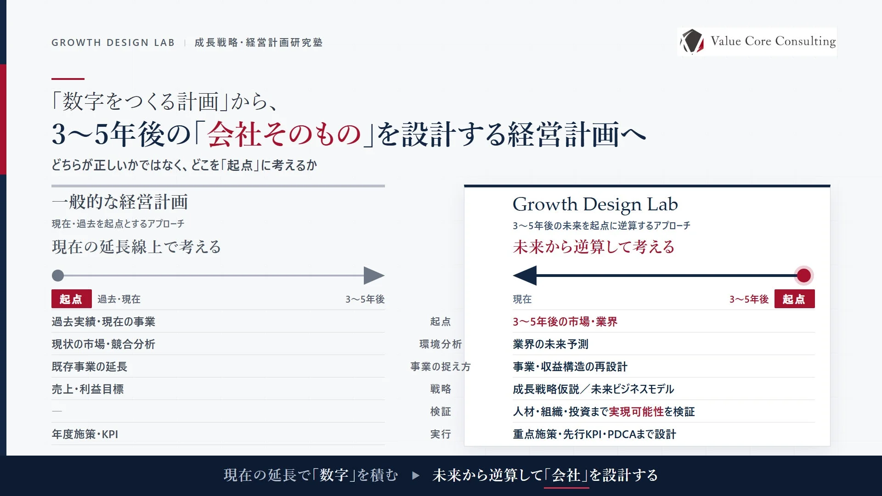Click the red 3〜5年後の市場・業界 row
The image size is (882, 496).
point(664,321)
